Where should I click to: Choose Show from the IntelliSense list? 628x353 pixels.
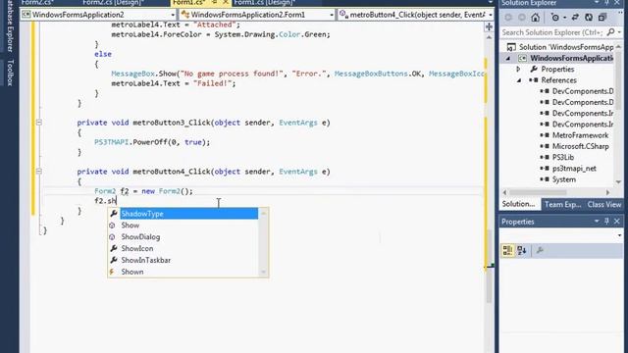coord(183,226)
